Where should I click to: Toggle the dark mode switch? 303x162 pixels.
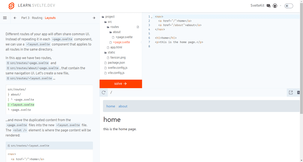coord(289,6)
